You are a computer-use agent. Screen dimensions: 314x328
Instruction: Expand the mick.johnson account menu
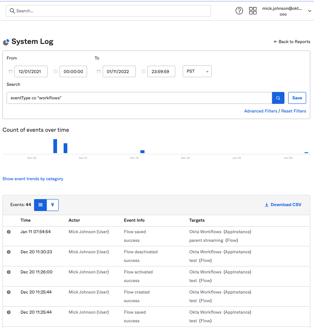pos(309,11)
